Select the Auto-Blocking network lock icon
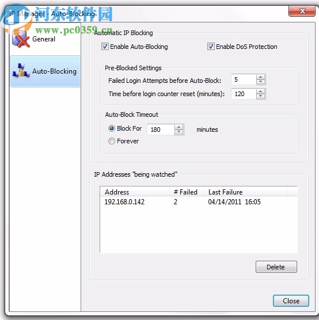 pos(21,71)
